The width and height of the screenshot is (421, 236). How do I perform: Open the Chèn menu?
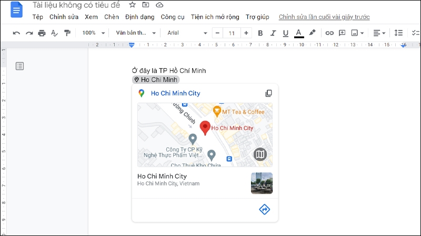[x=112, y=17]
